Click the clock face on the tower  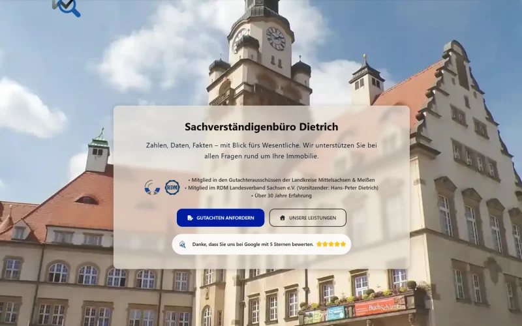(x=275, y=38)
